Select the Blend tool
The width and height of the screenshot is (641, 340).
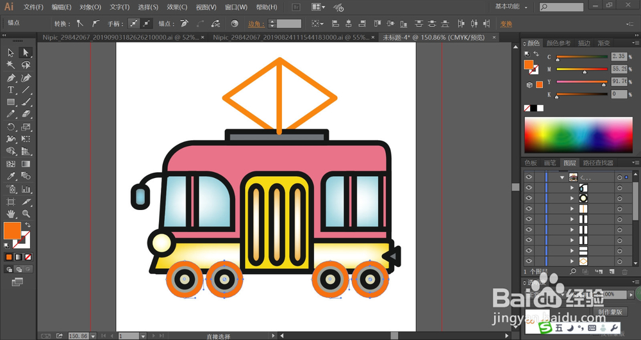(26, 176)
